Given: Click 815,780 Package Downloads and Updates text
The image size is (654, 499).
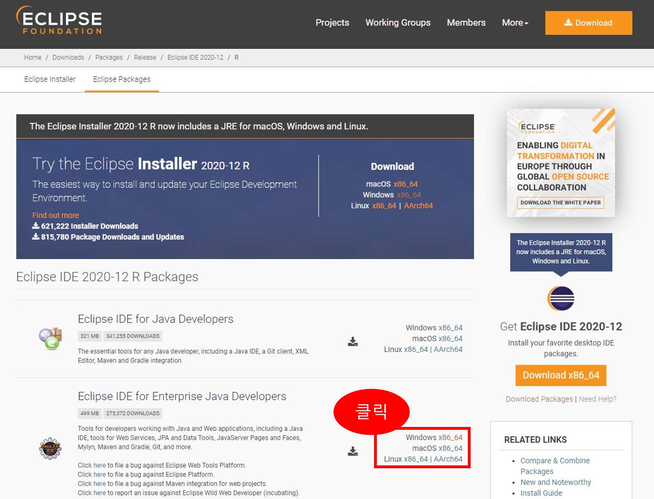Looking at the screenshot, I should pos(108,237).
